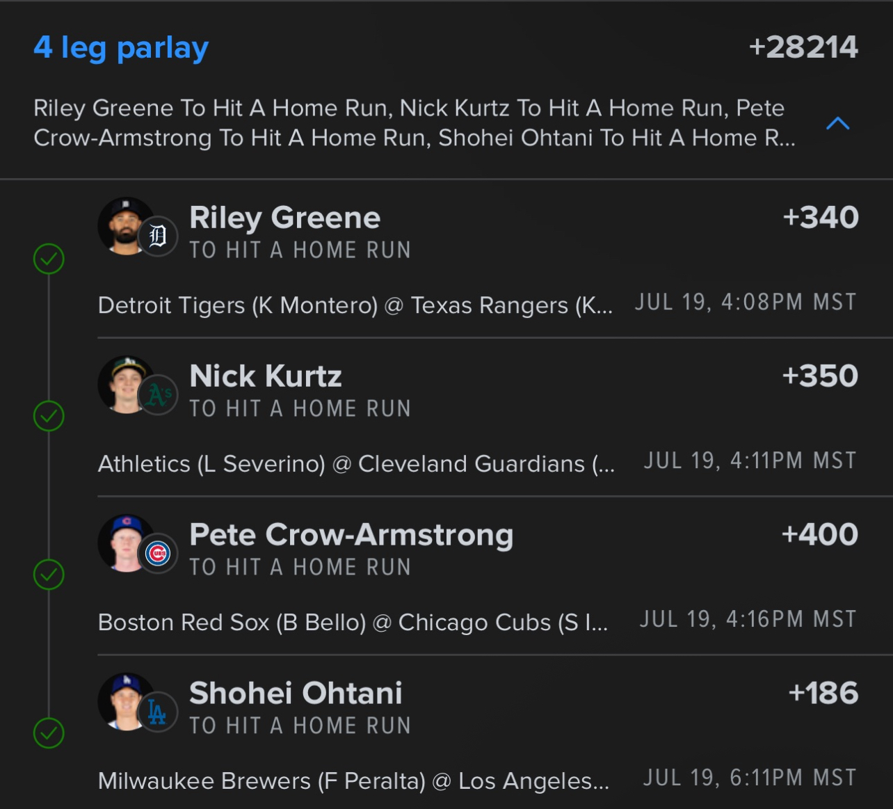Image resolution: width=893 pixels, height=809 pixels.
Task: Open Athletics @ Cleveland Guardians matchup
Action: pyautogui.click(x=356, y=464)
